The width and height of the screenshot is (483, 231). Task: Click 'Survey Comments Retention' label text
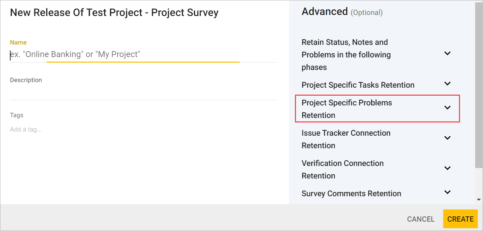351,194
